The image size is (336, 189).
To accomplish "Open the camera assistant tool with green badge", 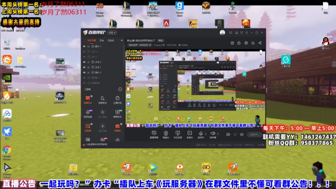I will 118,113.
